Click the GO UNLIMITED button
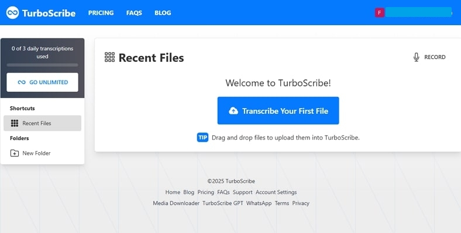461x233 pixels. click(42, 82)
